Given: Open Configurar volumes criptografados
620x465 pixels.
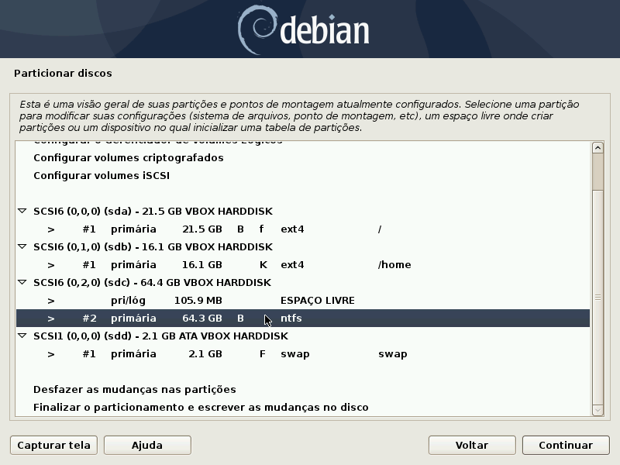Looking at the screenshot, I should pyautogui.click(x=303, y=158).
